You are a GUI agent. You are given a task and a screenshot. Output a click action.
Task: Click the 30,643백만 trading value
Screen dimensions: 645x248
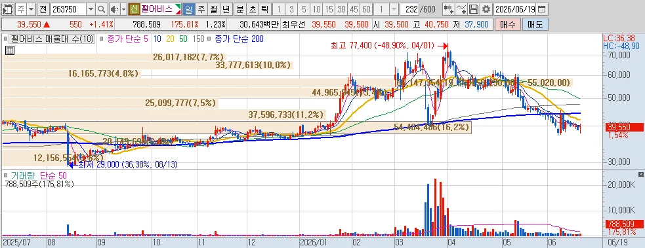(259, 25)
